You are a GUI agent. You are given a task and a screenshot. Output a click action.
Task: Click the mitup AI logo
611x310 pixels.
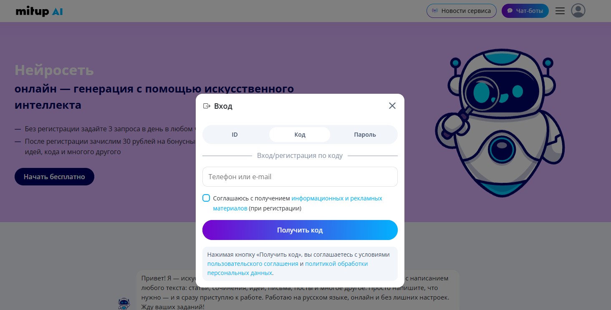click(x=39, y=11)
